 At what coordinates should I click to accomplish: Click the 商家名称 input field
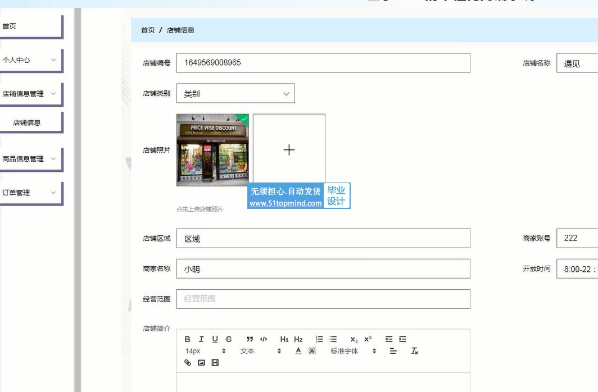point(323,269)
